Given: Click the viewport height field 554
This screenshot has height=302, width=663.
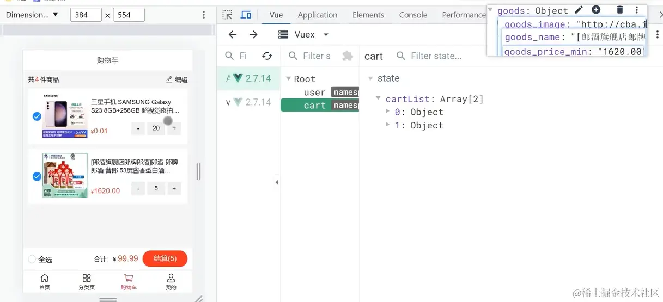Looking at the screenshot, I should (x=129, y=15).
